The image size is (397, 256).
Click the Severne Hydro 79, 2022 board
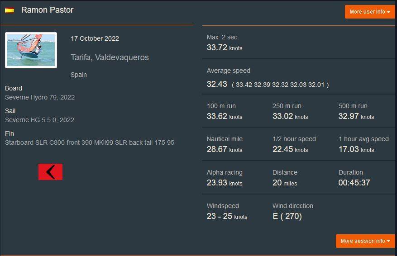[40, 97]
